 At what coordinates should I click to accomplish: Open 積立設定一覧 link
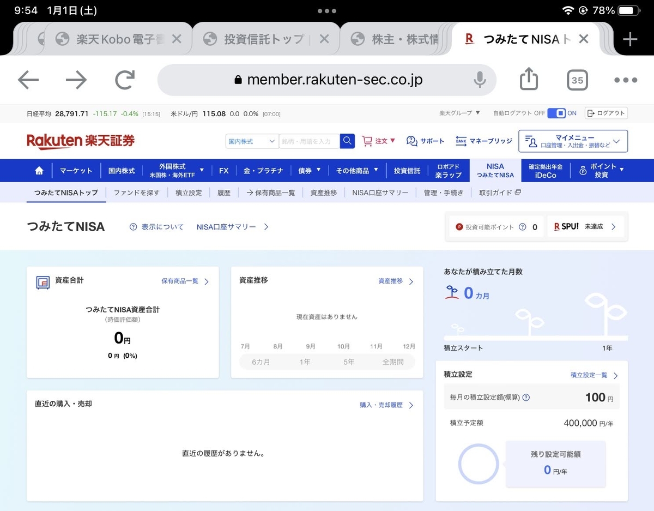(x=594, y=376)
